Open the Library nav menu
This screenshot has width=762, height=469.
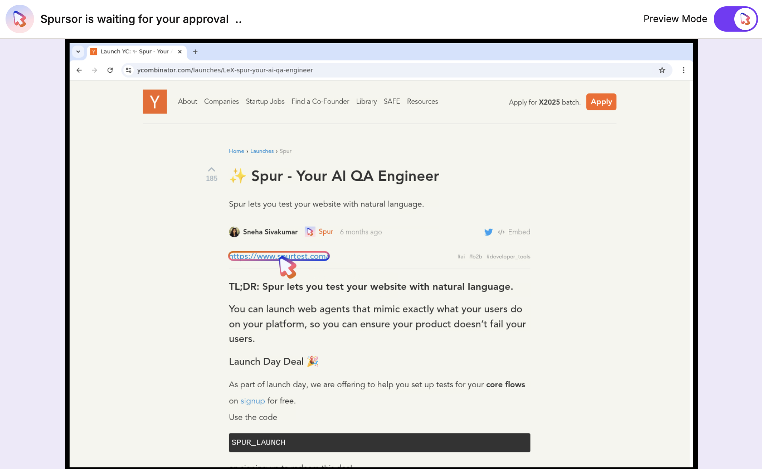(x=366, y=102)
